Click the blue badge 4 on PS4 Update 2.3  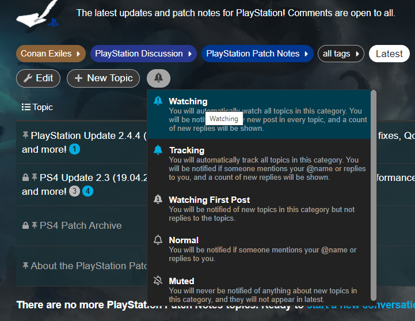(87, 191)
